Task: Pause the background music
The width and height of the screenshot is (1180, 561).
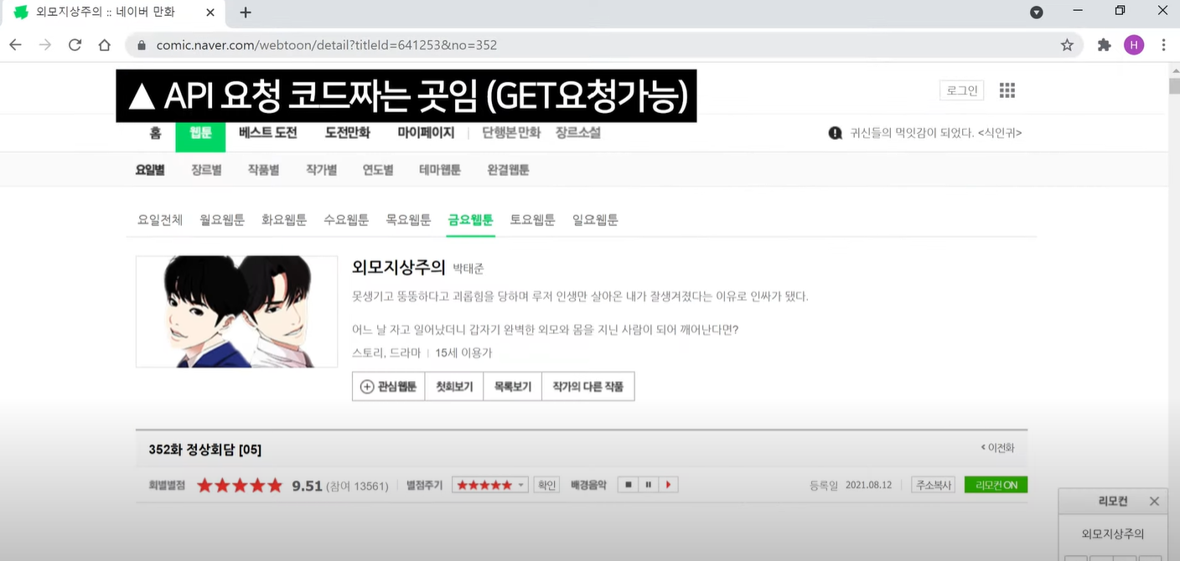Action: pyautogui.click(x=648, y=485)
